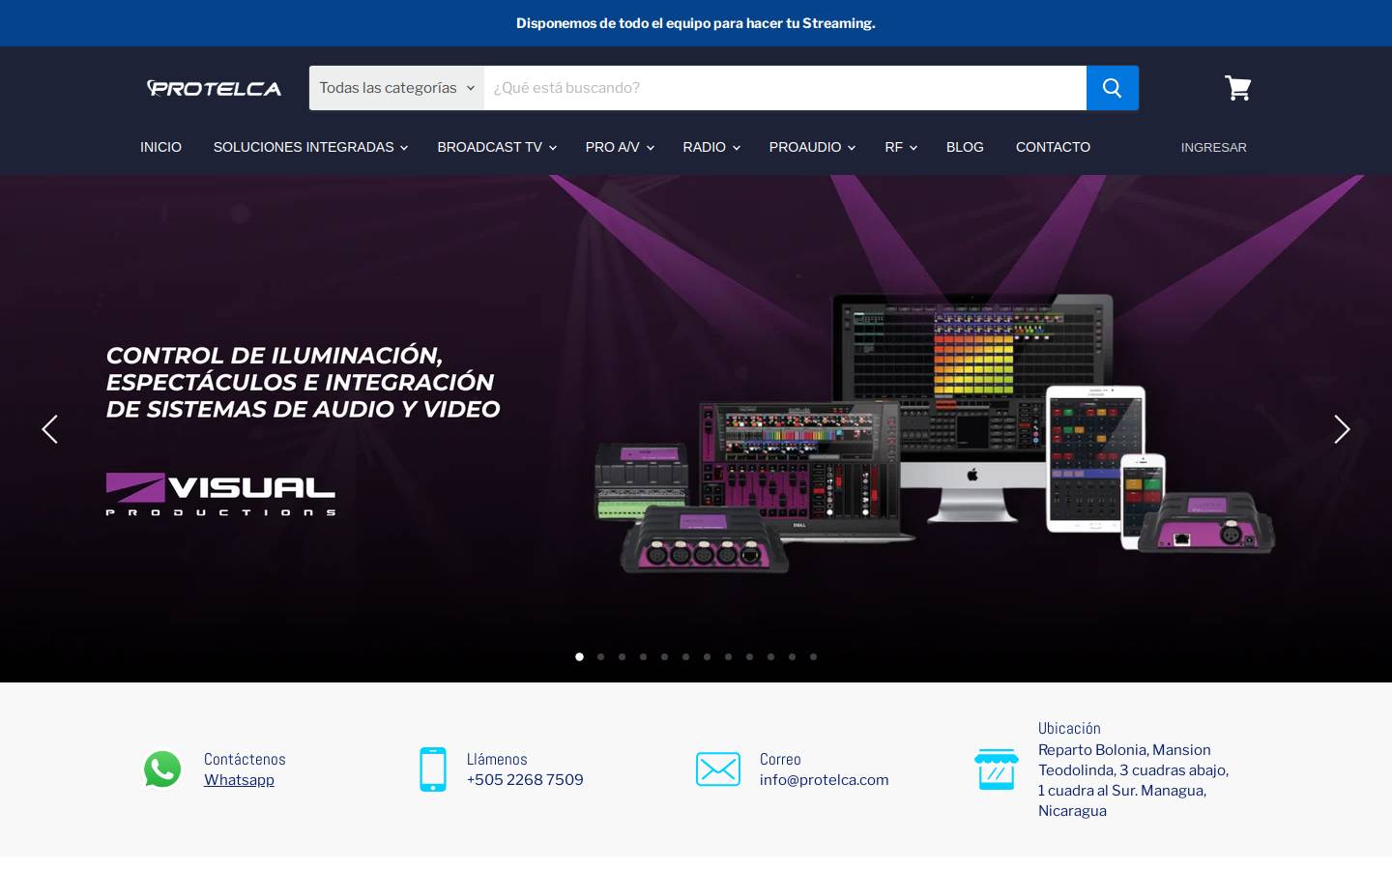Call +505 2268 7509

click(525, 780)
